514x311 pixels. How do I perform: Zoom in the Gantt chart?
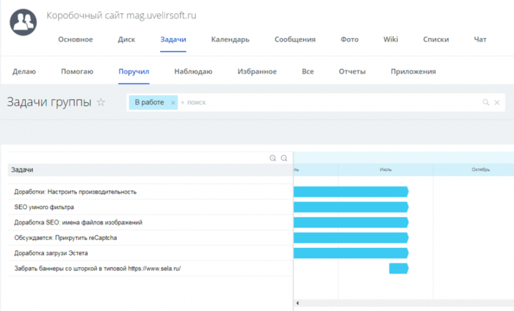(272, 158)
